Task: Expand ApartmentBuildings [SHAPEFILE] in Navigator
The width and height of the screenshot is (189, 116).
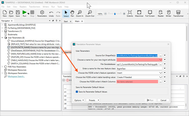Action: pyautogui.click(x=2, y=25)
